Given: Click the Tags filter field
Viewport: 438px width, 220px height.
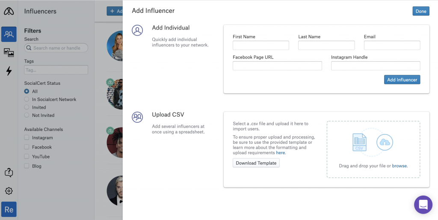Looking at the screenshot, I should (x=56, y=70).
